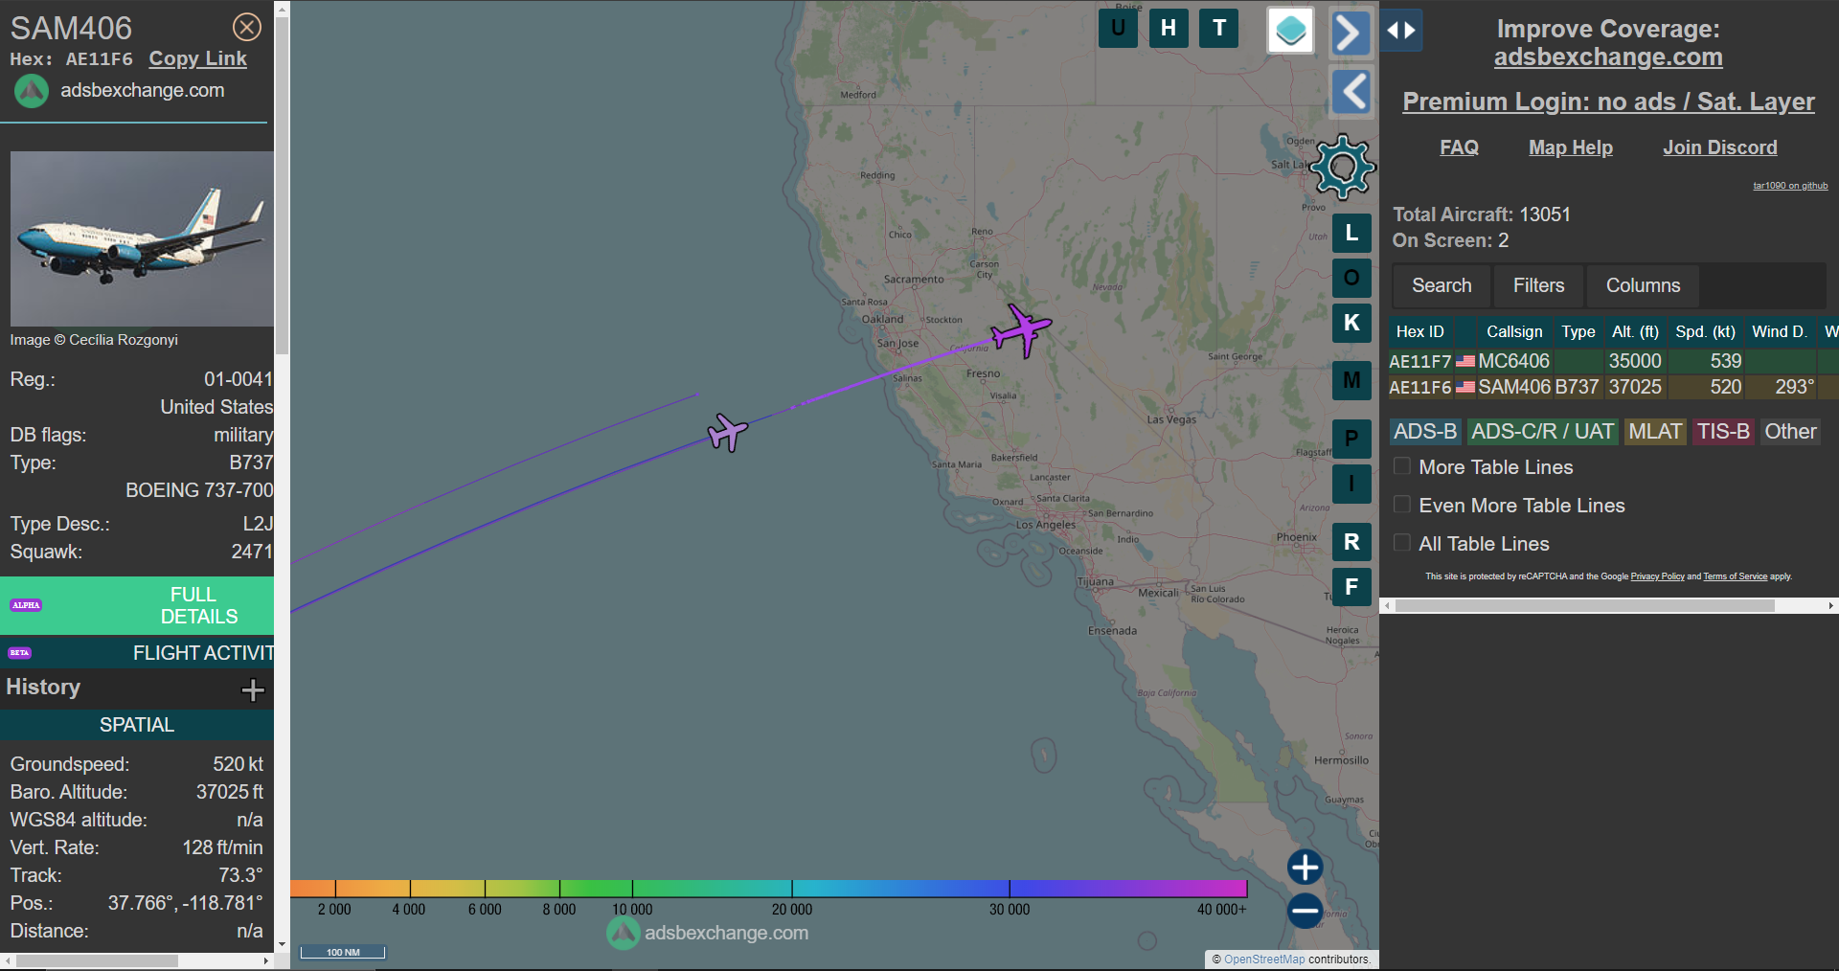Click the R map button
This screenshot has height=971, width=1839.
click(1351, 542)
